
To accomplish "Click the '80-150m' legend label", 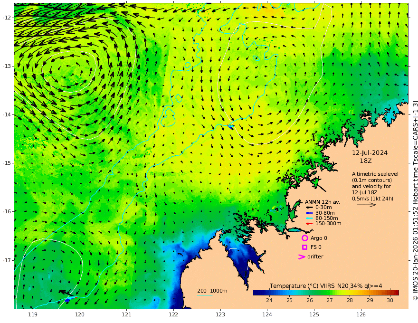I will [327, 218].
